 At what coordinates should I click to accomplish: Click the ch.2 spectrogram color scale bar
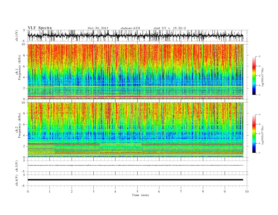point(254,134)
